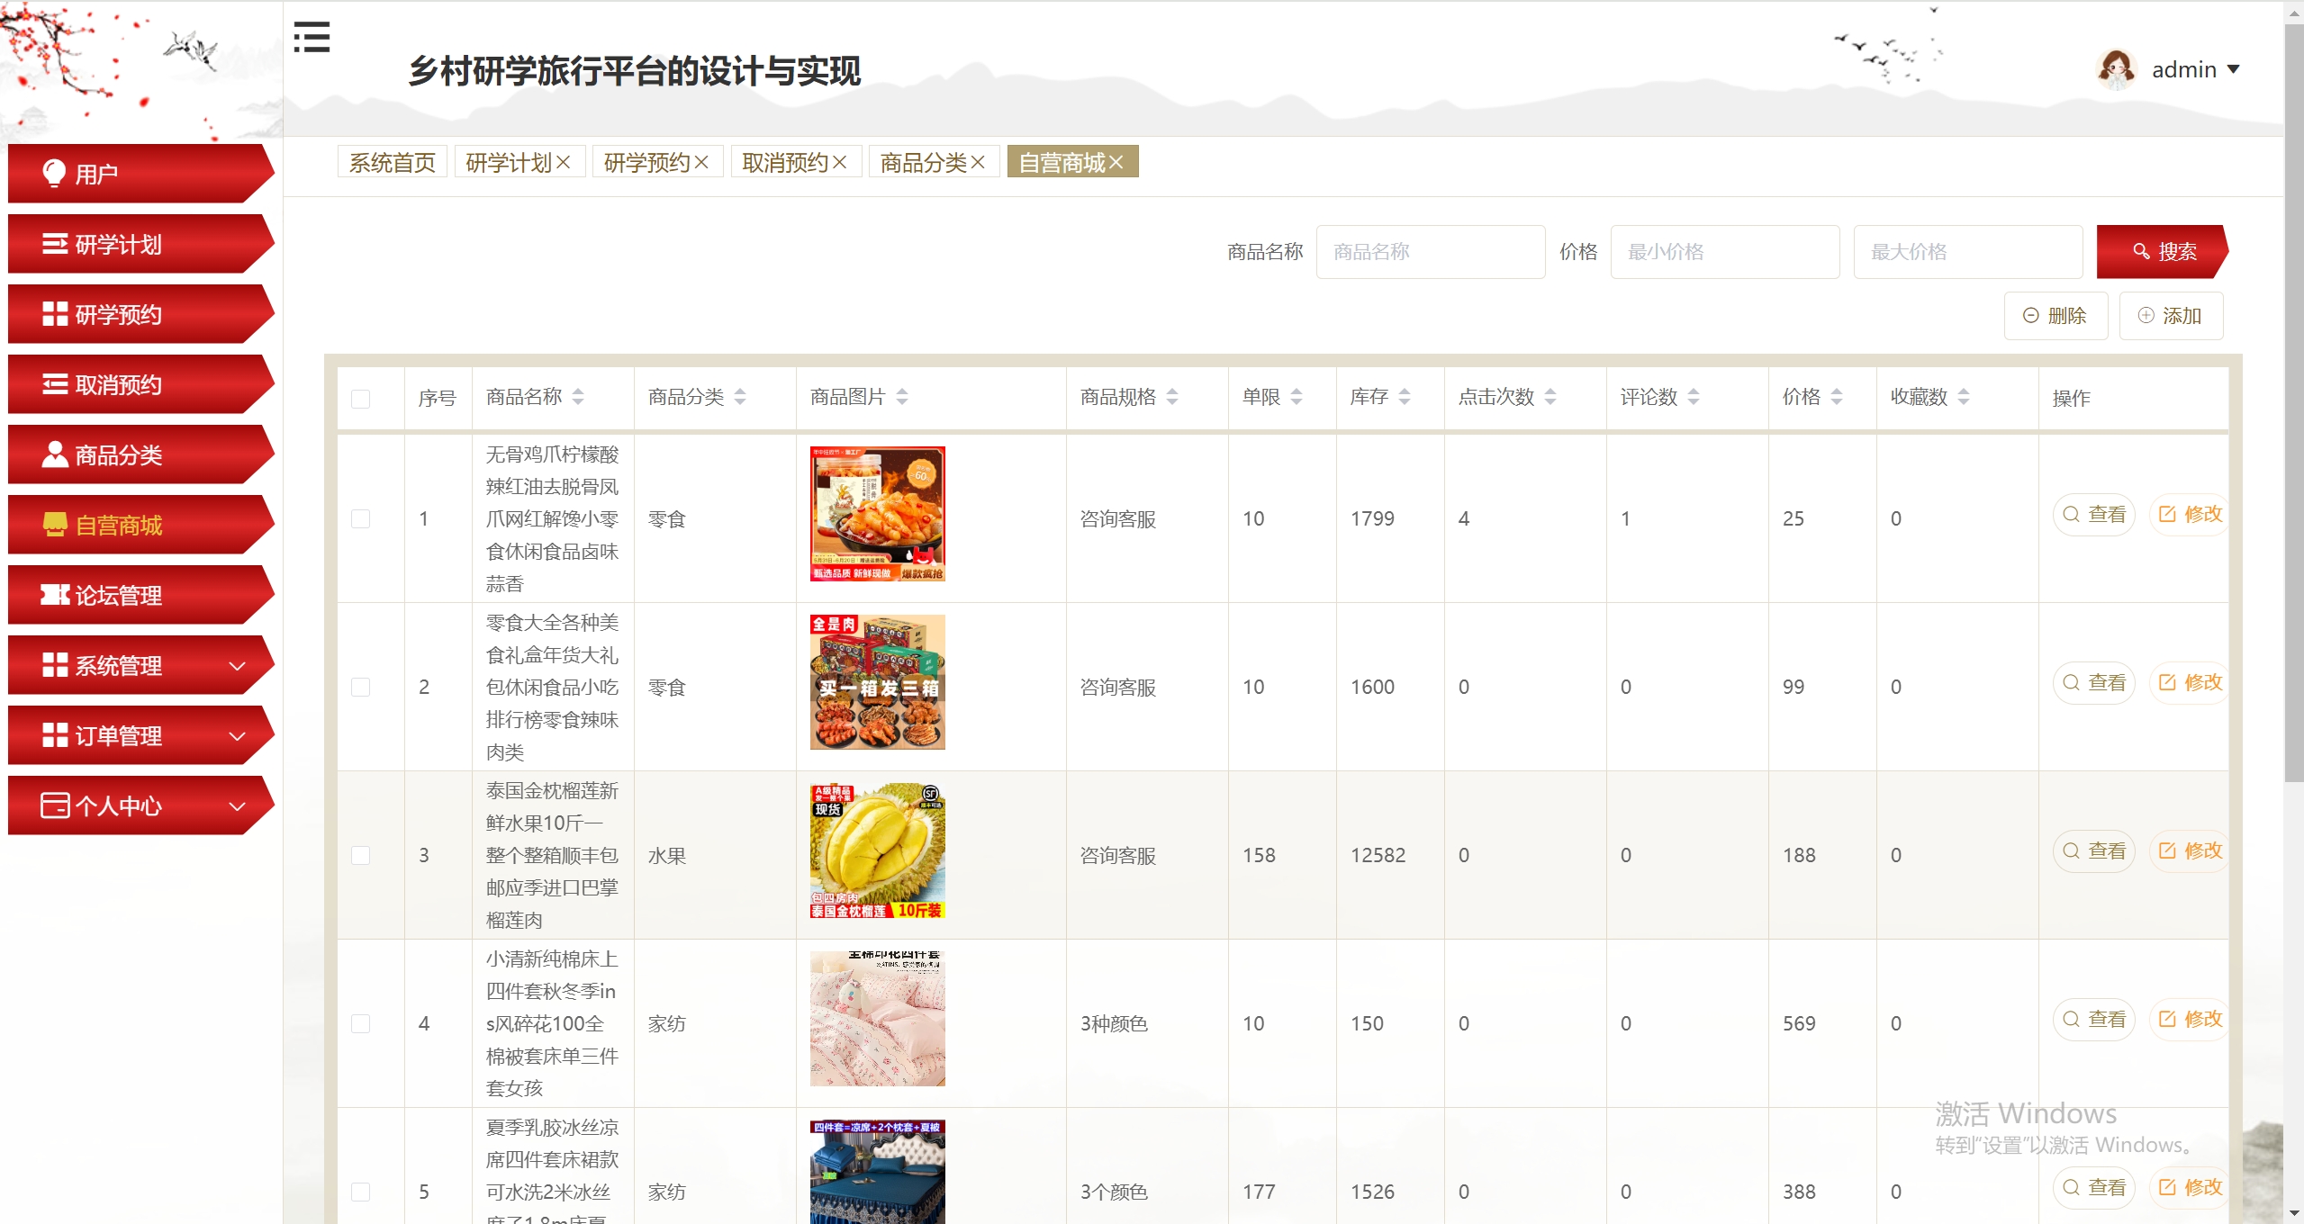Check the checkbox for row 1
Screen dimensions: 2304x1224
(361, 519)
